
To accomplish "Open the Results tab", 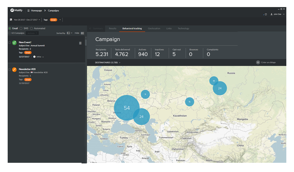I will [x=113, y=28].
